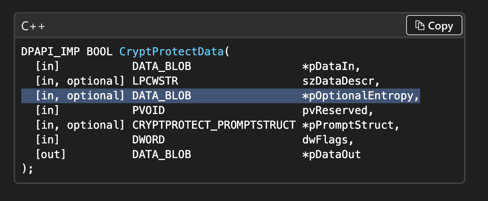Viewport: 488px width, 201px height.
Task: Click the *pPromptStruct parameter name
Action: [x=351, y=125]
